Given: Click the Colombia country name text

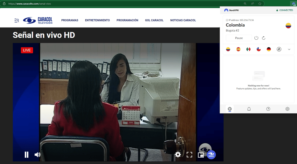Looking at the screenshot, I should 235,25.
